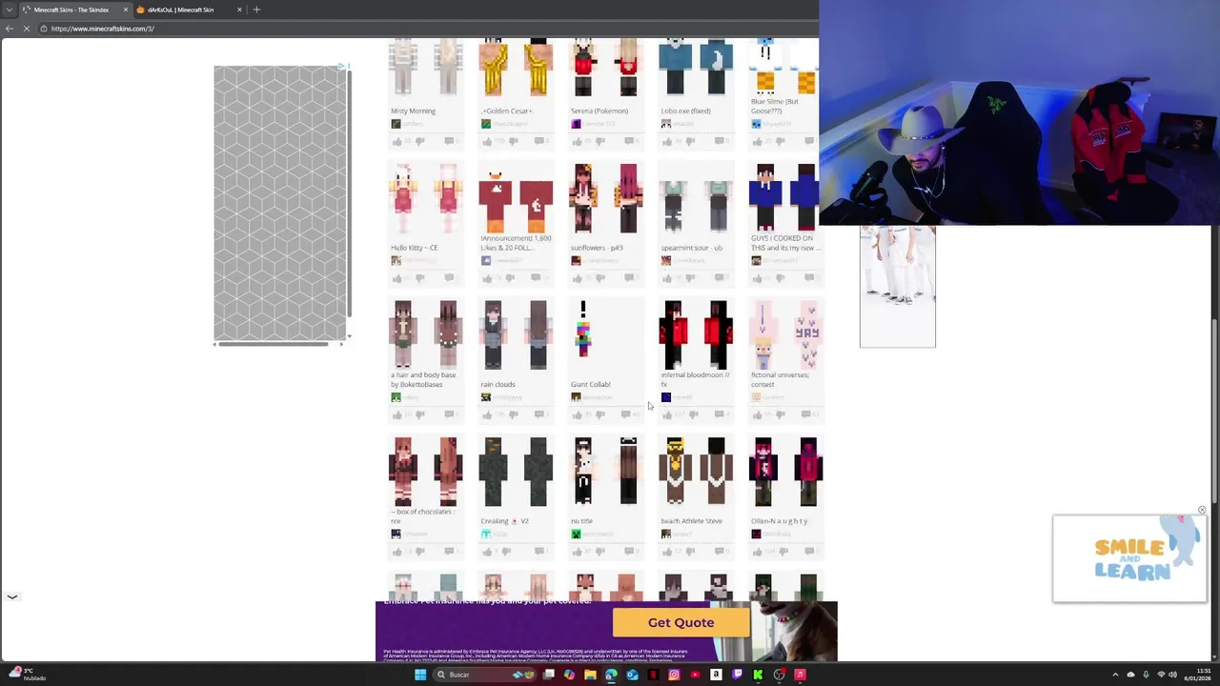Open Task View from the taskbar

[548, 675]
